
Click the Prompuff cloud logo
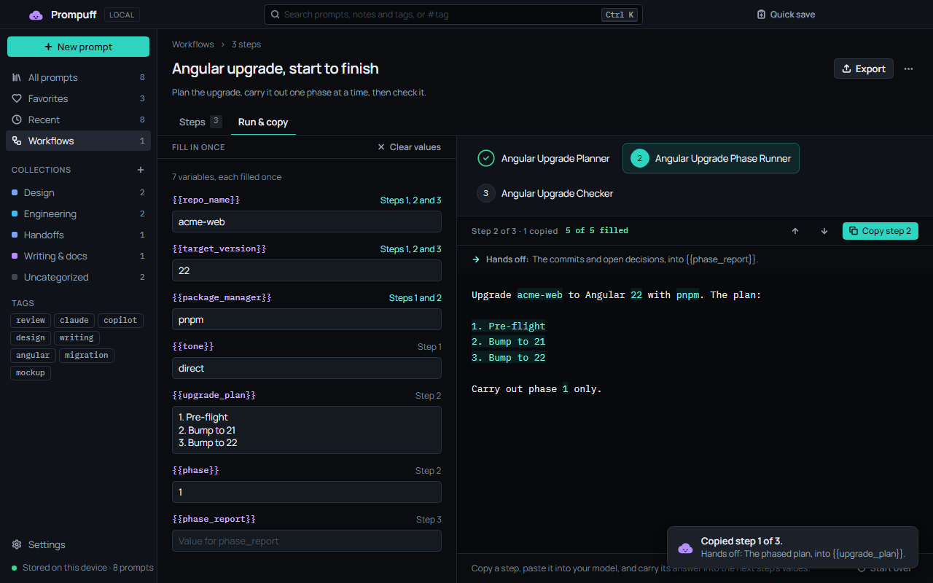pyautogui.click(x=36, y=15)
